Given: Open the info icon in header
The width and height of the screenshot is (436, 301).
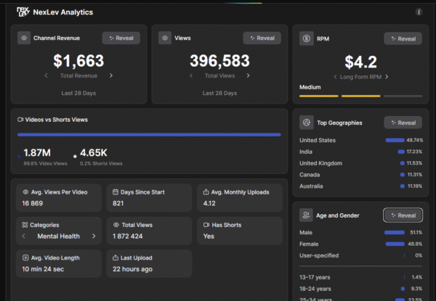Looking at the screenshot, I should pyautogui.click(x=419, y=12).
